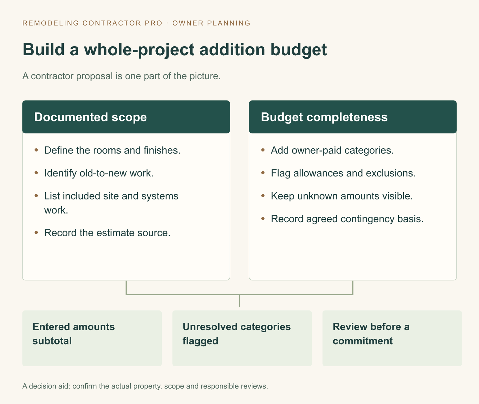Click 'Add owner-paid categories.'
479x404 pixels.
332,150
